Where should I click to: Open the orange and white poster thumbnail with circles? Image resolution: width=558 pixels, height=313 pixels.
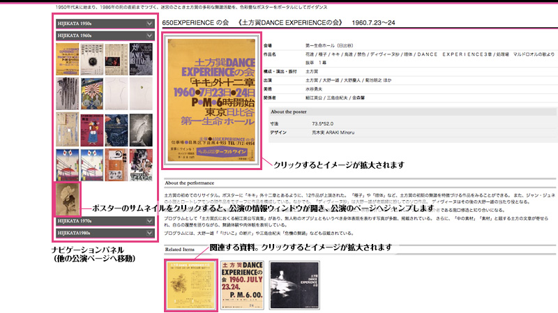point(116,165)
